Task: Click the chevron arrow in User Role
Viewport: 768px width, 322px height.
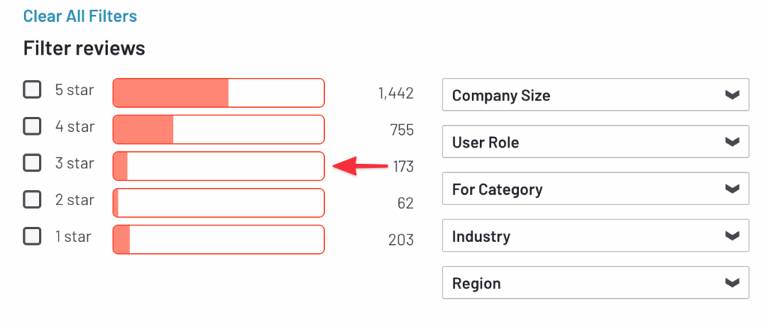Action: tap(733, 142)
